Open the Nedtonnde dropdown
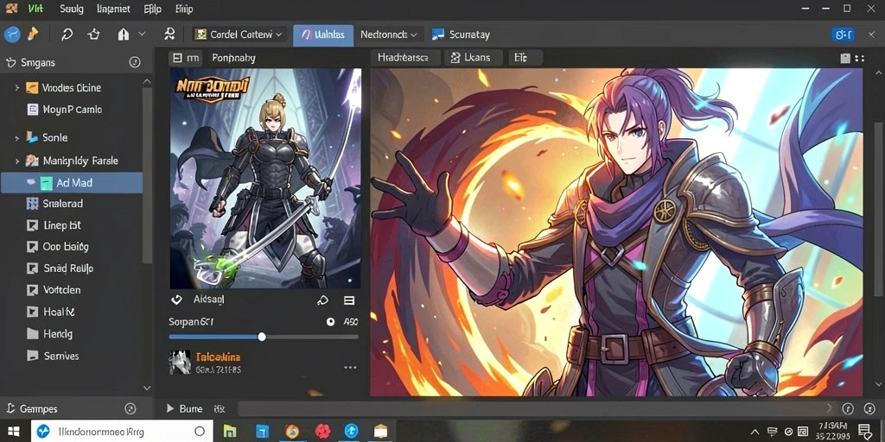885x442 pixels. [389, 35]
